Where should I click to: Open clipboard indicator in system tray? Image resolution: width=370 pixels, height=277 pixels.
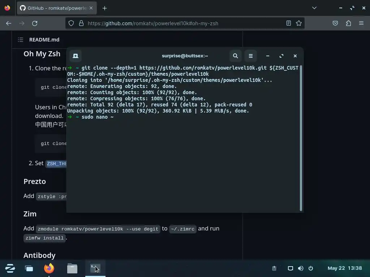(274, 268)
